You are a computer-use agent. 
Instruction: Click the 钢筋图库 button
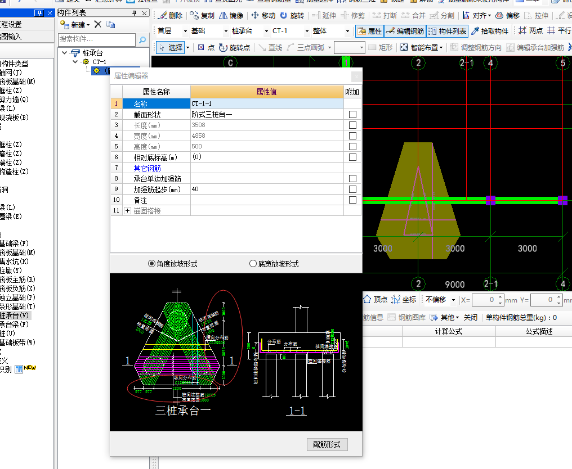(406, 317)
